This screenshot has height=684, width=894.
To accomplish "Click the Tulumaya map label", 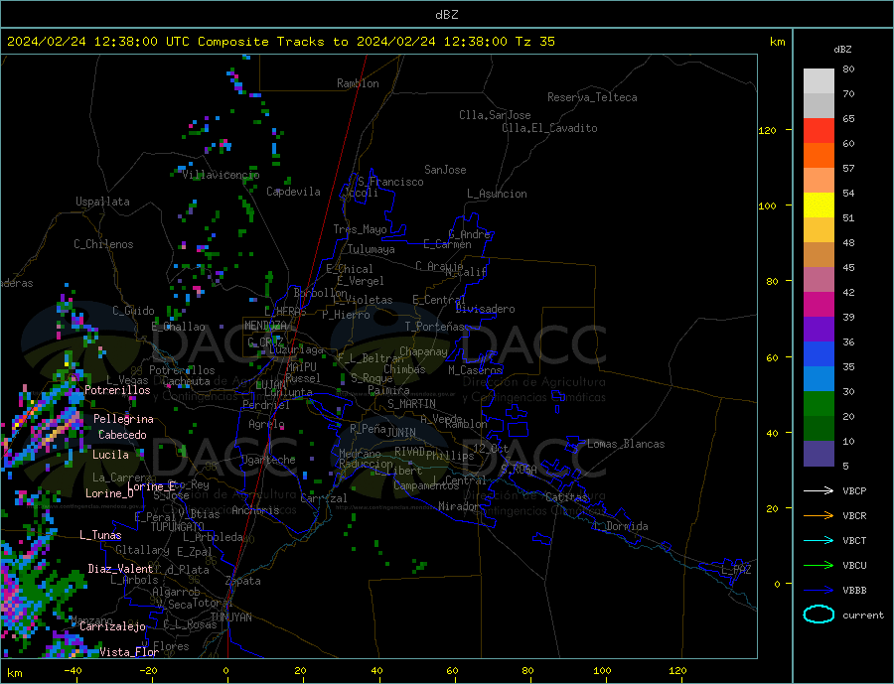I will pos(372,249).
